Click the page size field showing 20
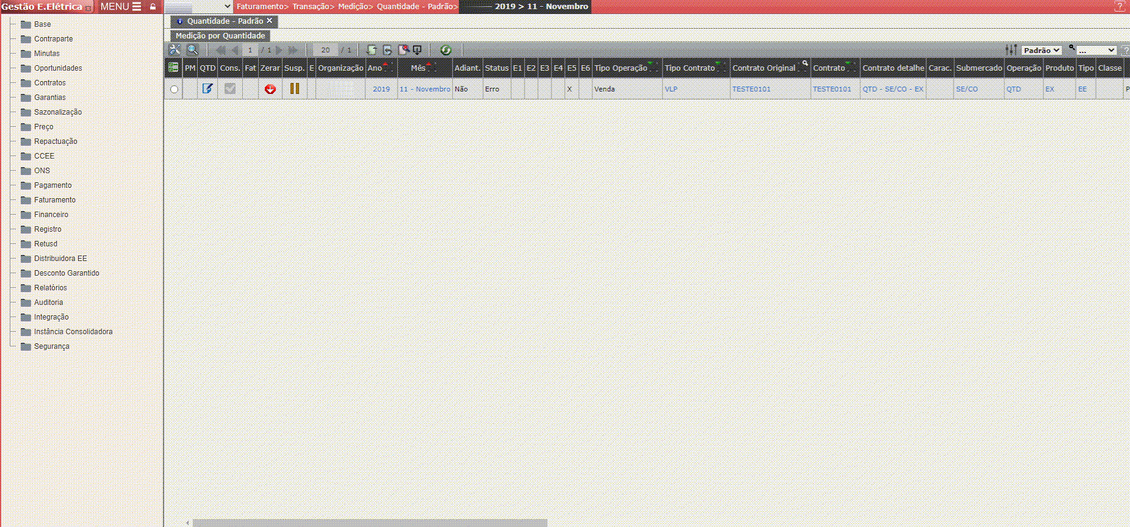The image size is (1130, 527). pos(325,50)
